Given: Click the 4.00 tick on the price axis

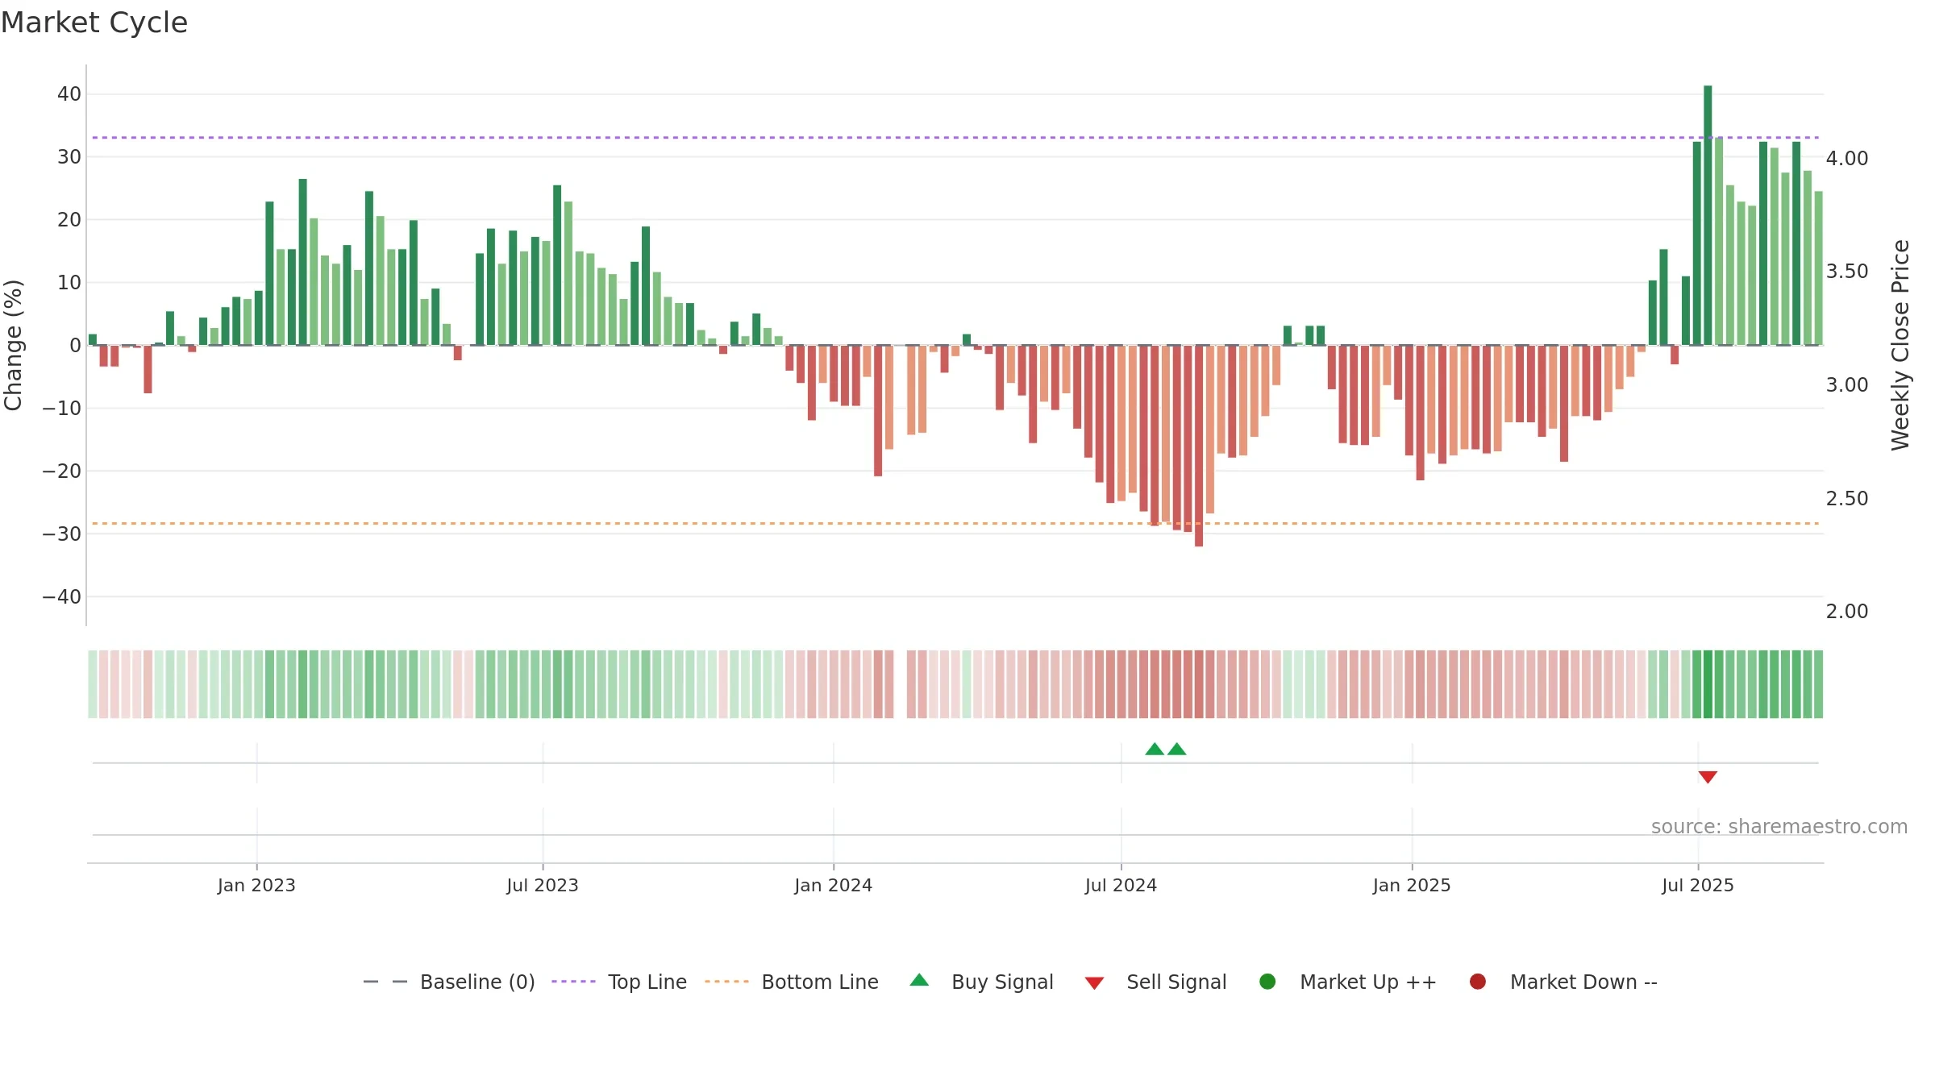Looking at the screenshot, I should (x=1847, y=158).
